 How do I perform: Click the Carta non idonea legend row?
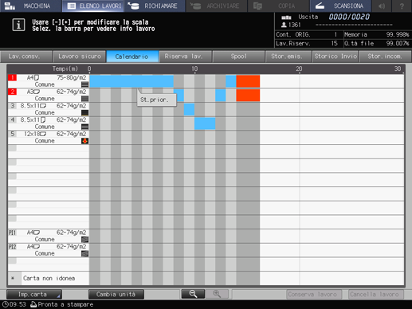pyautogui.click(x=49, y=278)
